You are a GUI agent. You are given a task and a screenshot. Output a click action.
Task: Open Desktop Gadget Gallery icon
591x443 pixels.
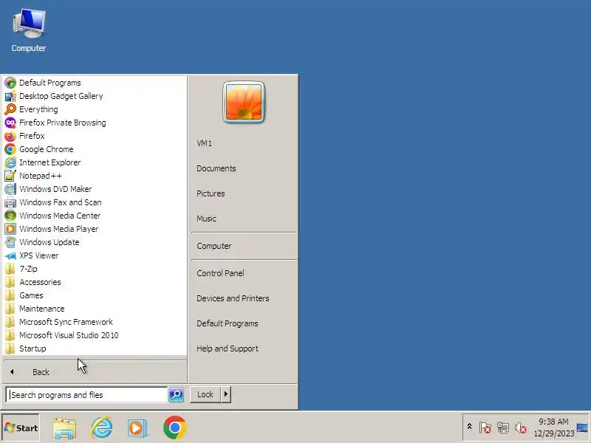tap(10, 96)
